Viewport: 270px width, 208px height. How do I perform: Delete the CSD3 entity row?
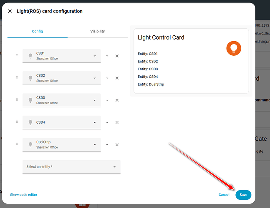(117, 100)
